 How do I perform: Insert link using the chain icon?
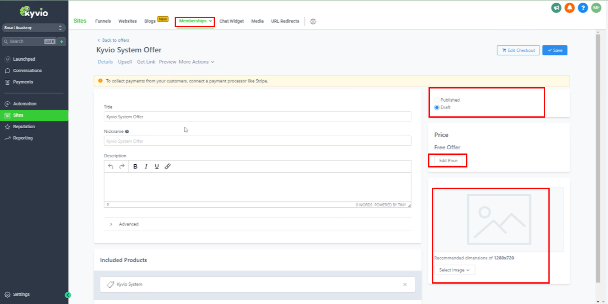[x=168, y=167]
